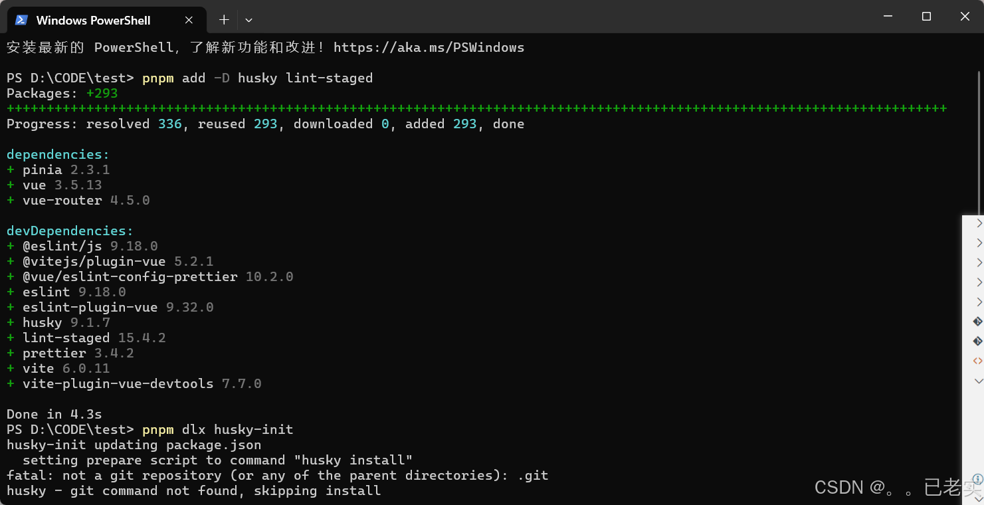The height and width of the screenshot is (505, 984).
Task: Click the green progress plus bar
Action: click(476, 108)
